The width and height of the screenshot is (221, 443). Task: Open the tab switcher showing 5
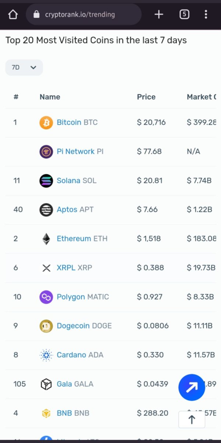tap(184, 14)
